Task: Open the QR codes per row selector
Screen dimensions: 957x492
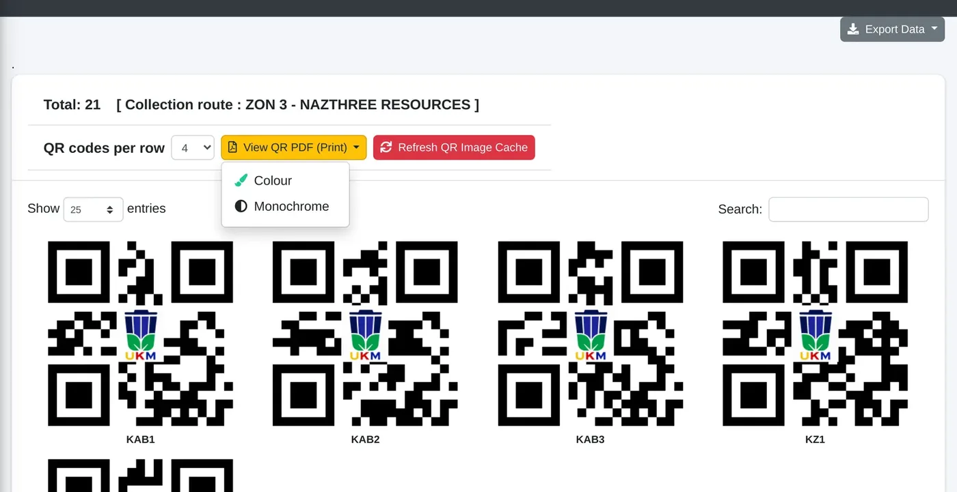Action: click(x=193, y=147)
